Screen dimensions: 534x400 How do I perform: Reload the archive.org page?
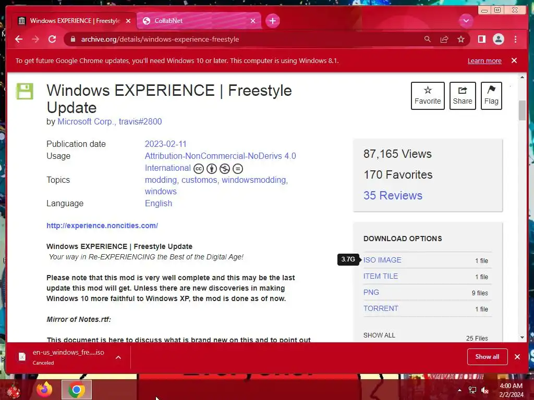pos(52,40)
